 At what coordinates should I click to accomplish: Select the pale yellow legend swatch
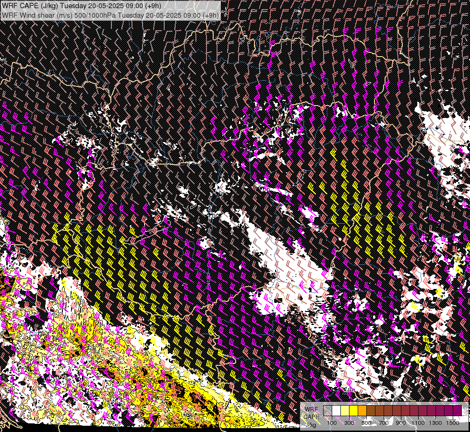click(x=345, y=410)
